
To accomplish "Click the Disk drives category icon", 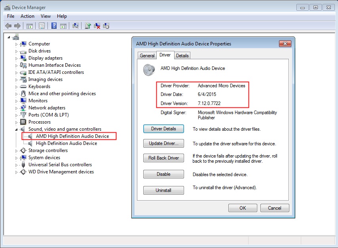I will point(23,51).
